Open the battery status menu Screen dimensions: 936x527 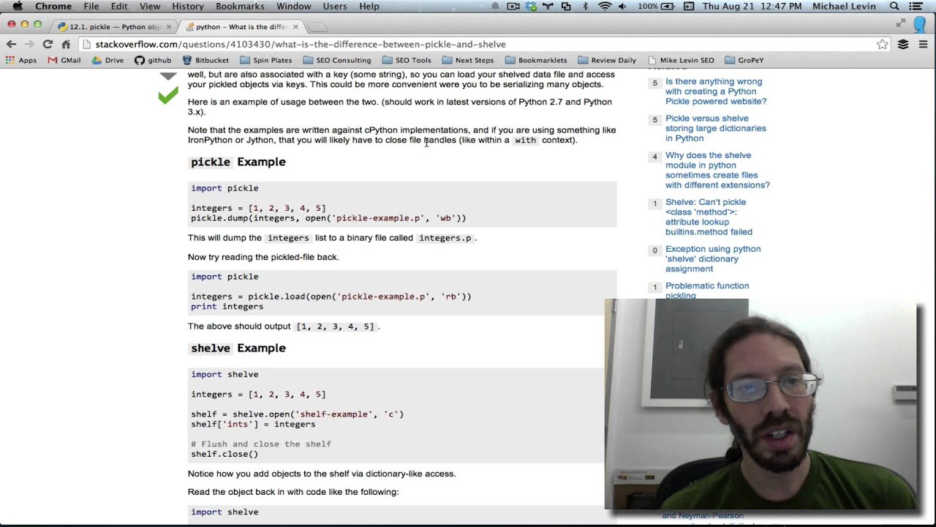click(657, 6)
